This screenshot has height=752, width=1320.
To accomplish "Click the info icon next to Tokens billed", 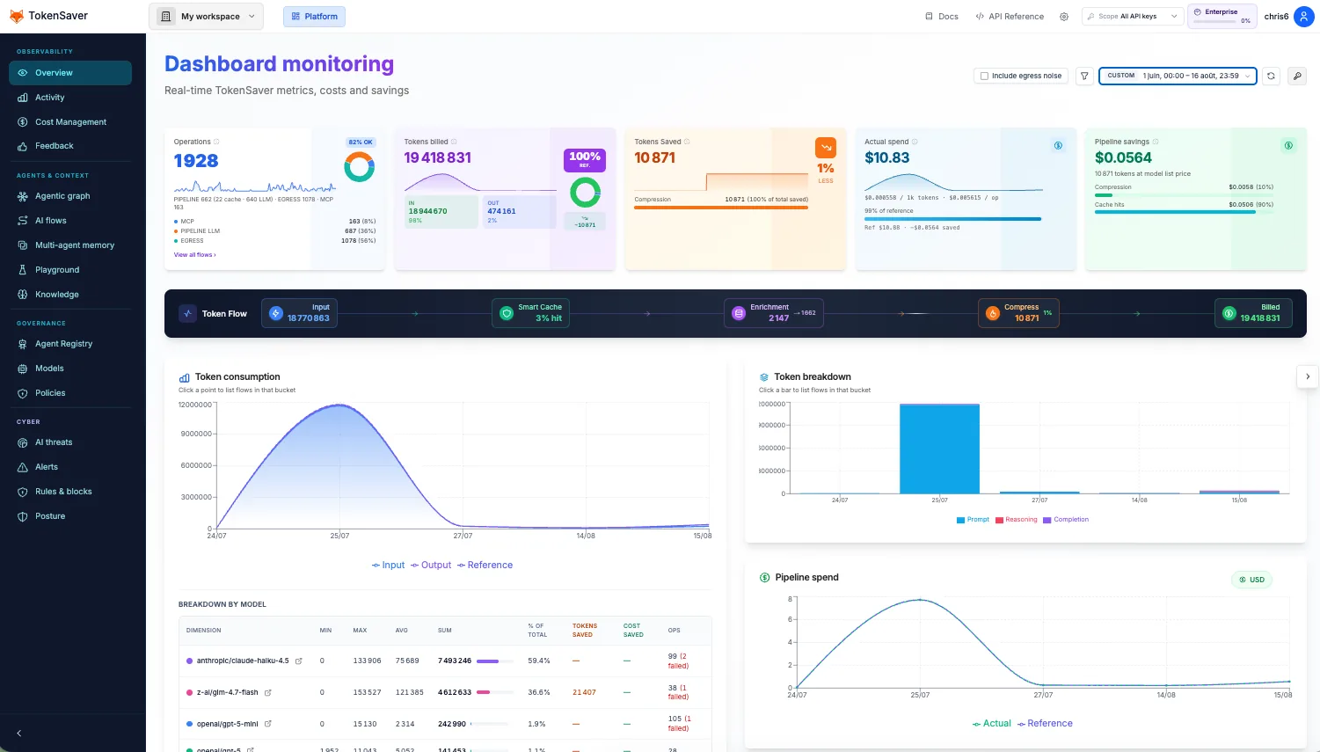I will click(x=454, y=142).
